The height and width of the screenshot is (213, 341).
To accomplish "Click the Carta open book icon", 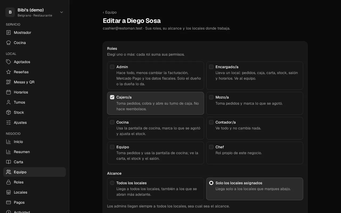I will pyautogui.click(x=9, y=162).
